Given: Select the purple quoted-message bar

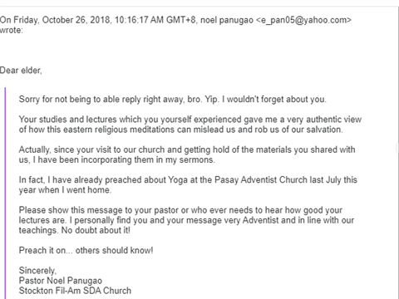Looking at the screenshot, I should (5, 193).
